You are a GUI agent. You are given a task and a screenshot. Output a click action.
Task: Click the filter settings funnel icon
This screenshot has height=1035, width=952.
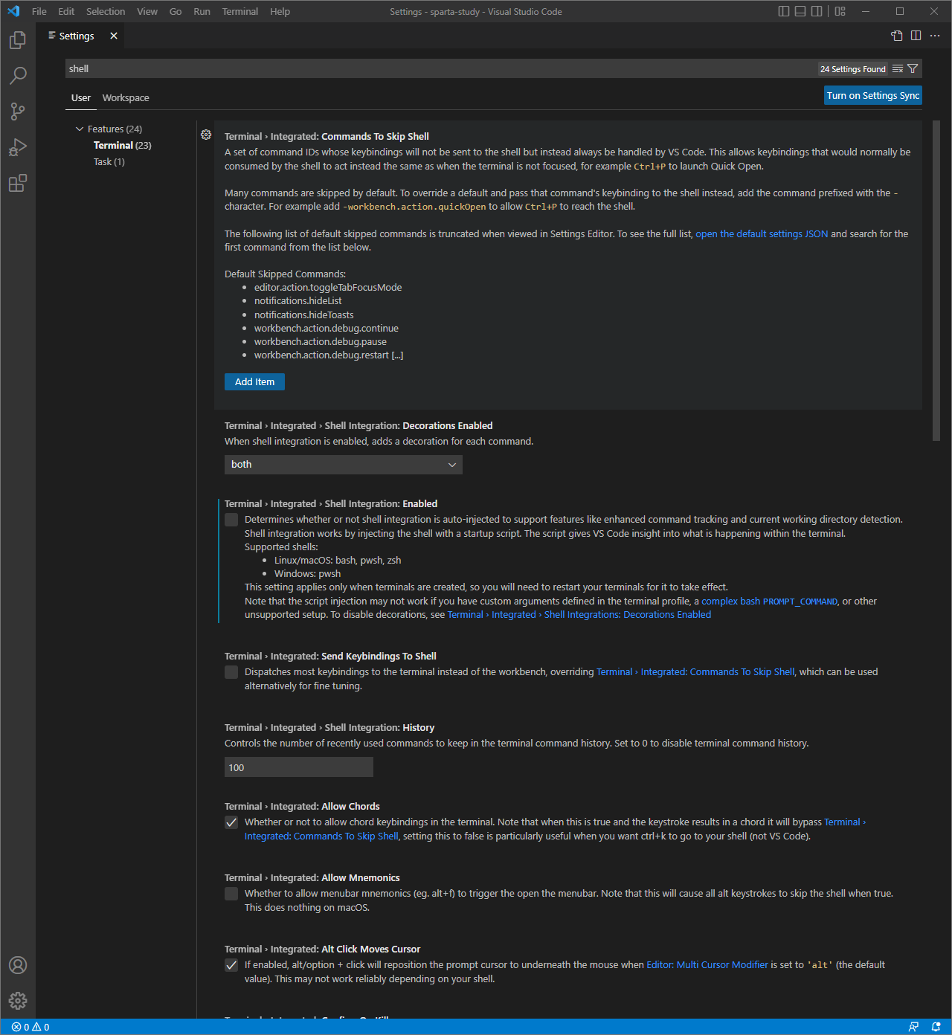[913, 69]
